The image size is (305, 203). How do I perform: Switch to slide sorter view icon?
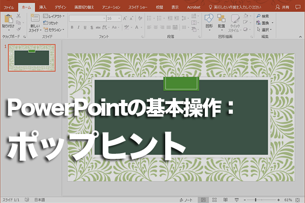tap(215, 199)
